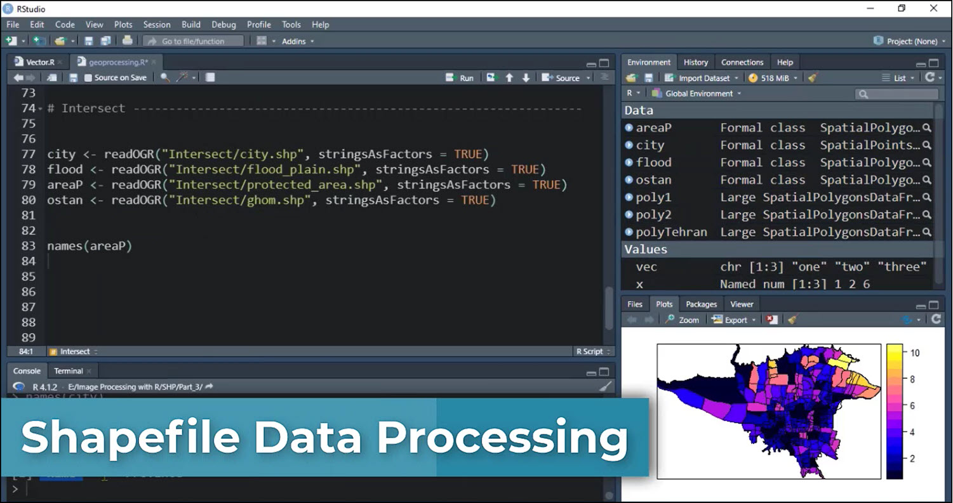The width and height of the screenshot is (953, 503).
Task: Go to previous section with up arrow
Action: (x=509, y=77)
